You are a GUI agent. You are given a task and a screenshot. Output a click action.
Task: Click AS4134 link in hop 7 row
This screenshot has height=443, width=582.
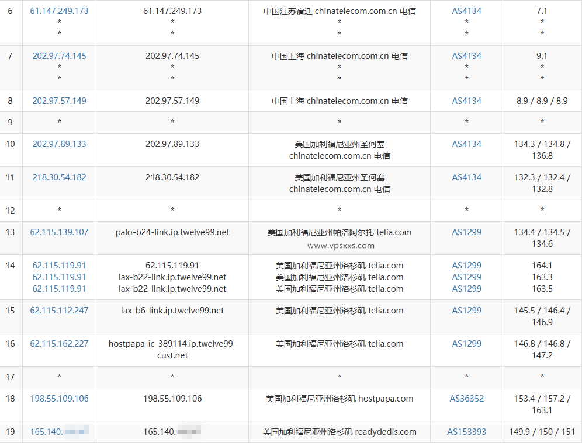click(x=466, y=56)
